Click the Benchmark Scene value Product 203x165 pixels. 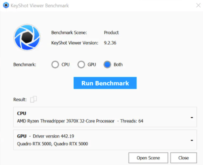[111, 33]
